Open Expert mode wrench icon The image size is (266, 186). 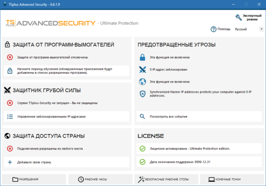(x=239, y=18)
